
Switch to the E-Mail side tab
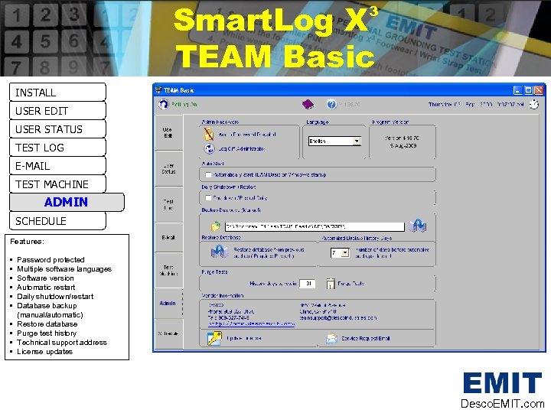tap(168, 238)
